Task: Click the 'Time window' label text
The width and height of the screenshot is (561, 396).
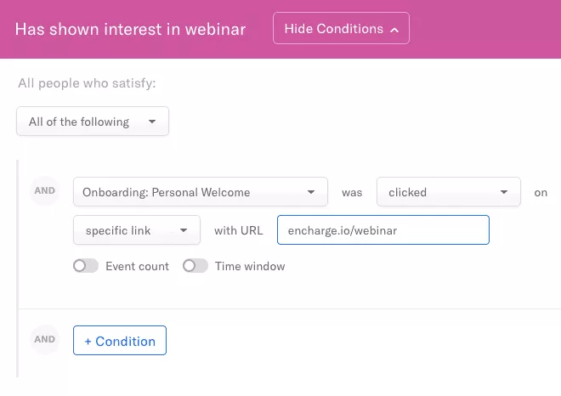Action: point(250,266)
